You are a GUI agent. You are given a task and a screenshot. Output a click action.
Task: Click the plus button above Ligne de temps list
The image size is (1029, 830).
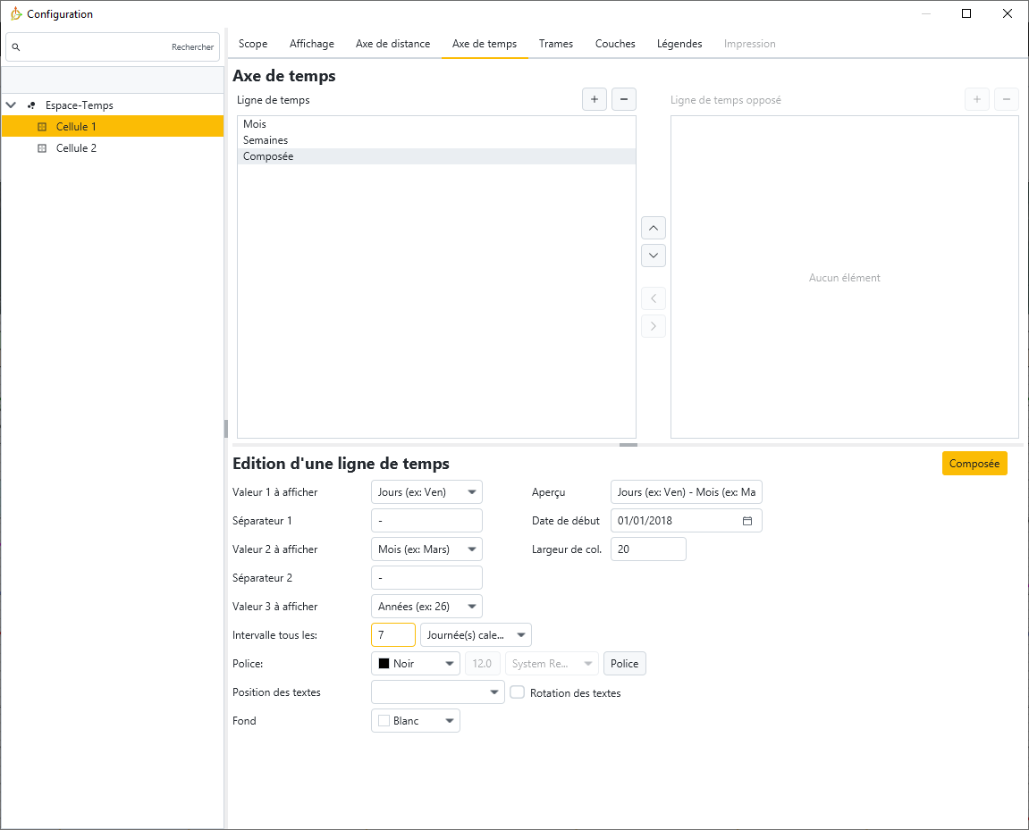pyautogui.click(x=595, y=99)
